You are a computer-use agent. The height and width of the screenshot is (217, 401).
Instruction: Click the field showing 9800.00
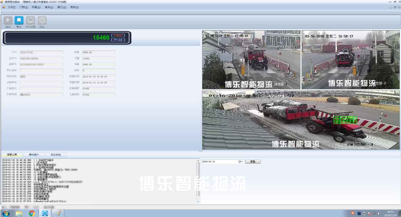coord(99,65)
